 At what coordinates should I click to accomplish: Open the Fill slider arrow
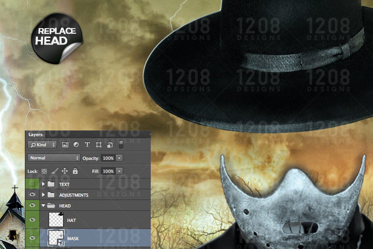[x=120, y=171]
